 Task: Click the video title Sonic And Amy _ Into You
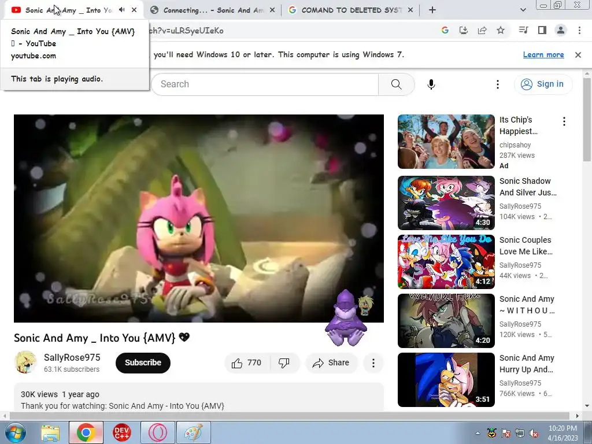[102, 338]
